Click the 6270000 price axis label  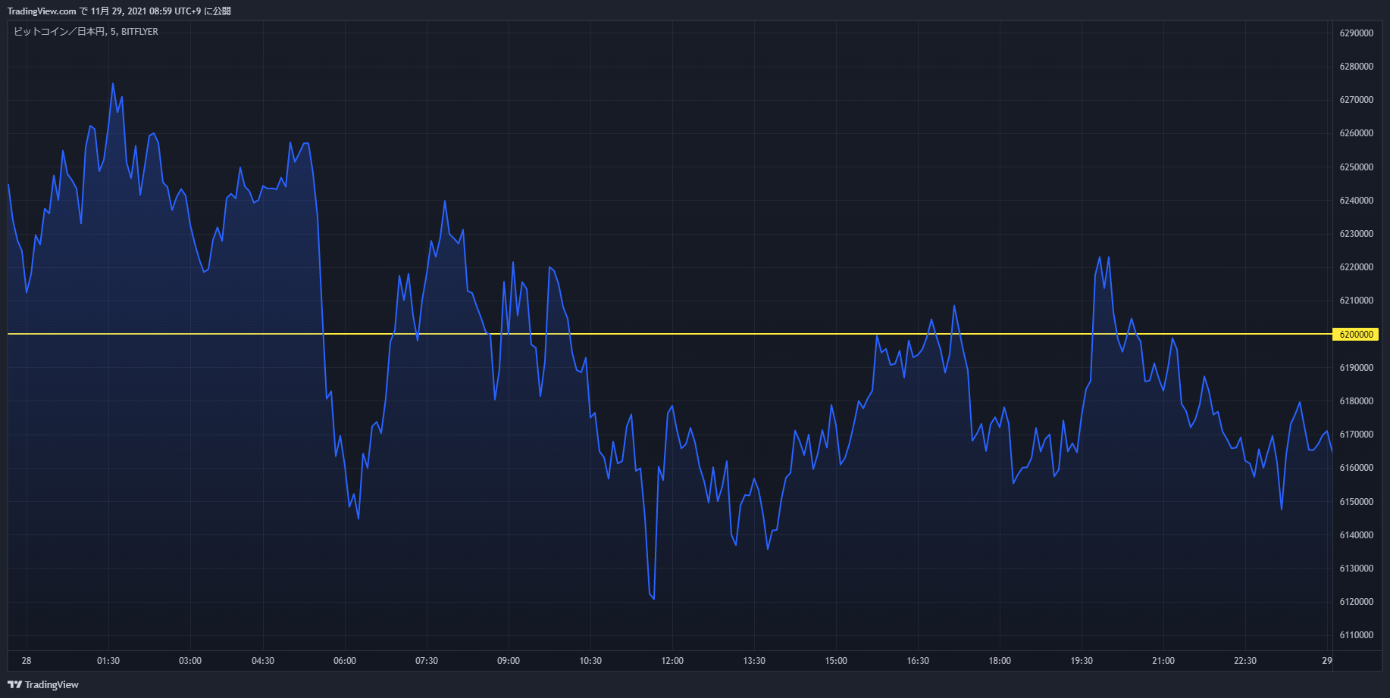tap(1356, 100)
